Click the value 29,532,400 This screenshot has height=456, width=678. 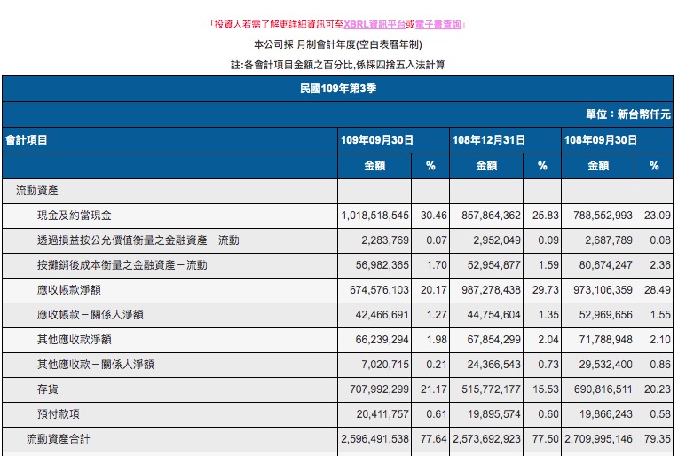coord(606,365)
